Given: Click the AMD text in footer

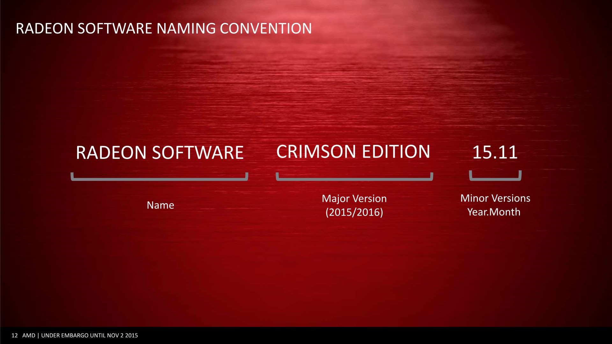Looking at the screenshot, I should point(29,335).
